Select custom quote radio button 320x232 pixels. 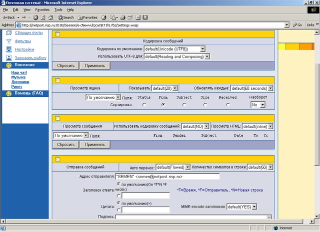coord(118,210)
